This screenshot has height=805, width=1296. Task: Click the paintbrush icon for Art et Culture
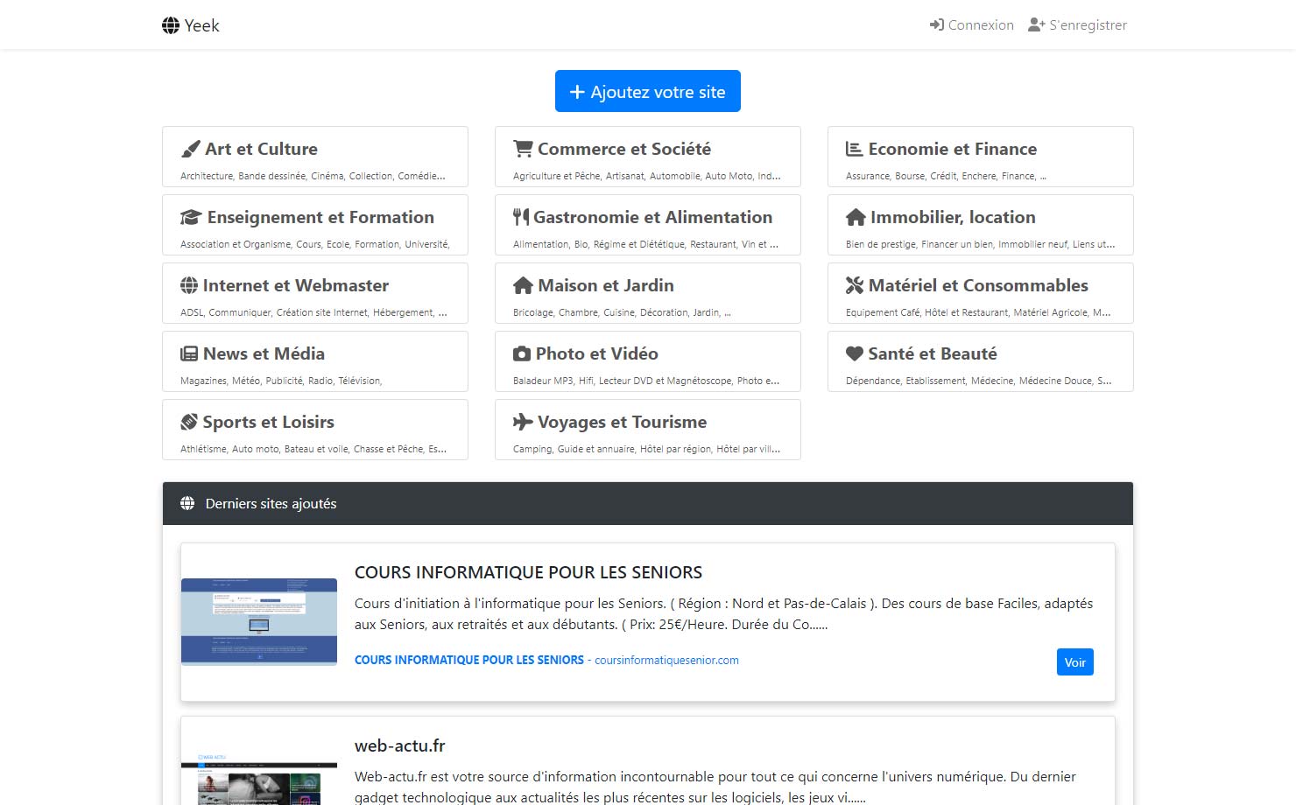(x=190, y=150)
